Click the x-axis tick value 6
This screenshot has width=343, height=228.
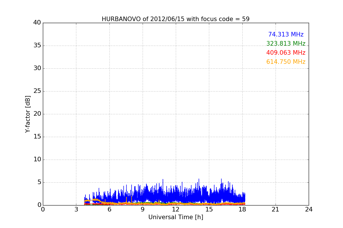109,209
